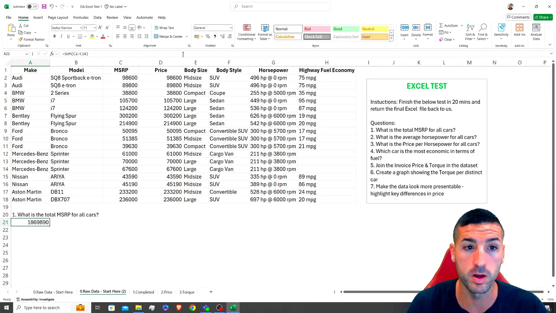This screenshot has height=313, width=556.
Task: Click the Search box in title bar
Action: click(x=280, y=6)
